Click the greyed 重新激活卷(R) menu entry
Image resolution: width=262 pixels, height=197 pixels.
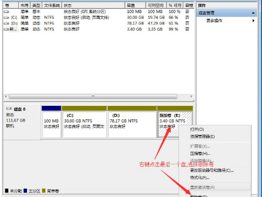point(203,187)
